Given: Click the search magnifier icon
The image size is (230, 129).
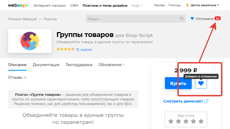Looking at the screenshot, I should pyautogui.click(x=181, y=18).
